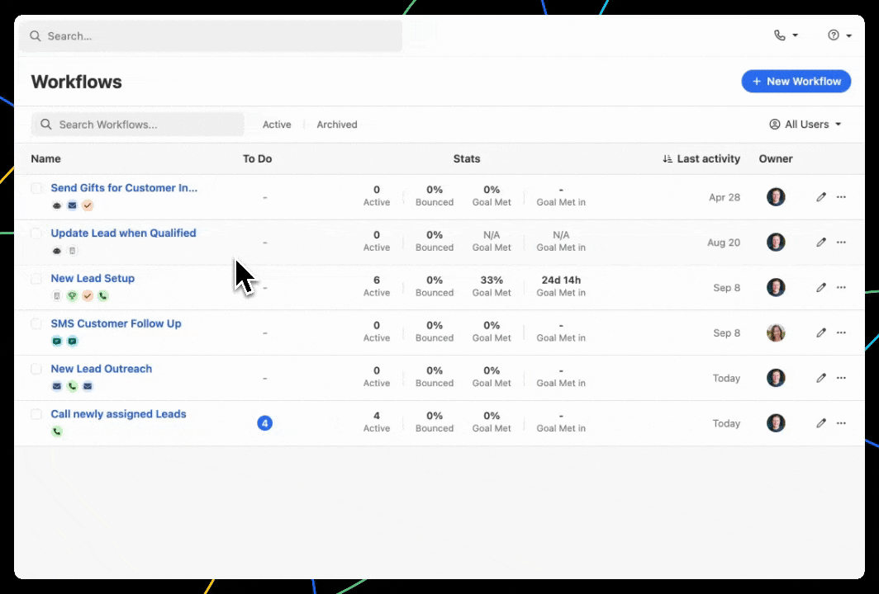Open more options for Call newly assigned Leads
This screenshot has width=879, height=594.
pyautogui.click(x=841, y=423)
